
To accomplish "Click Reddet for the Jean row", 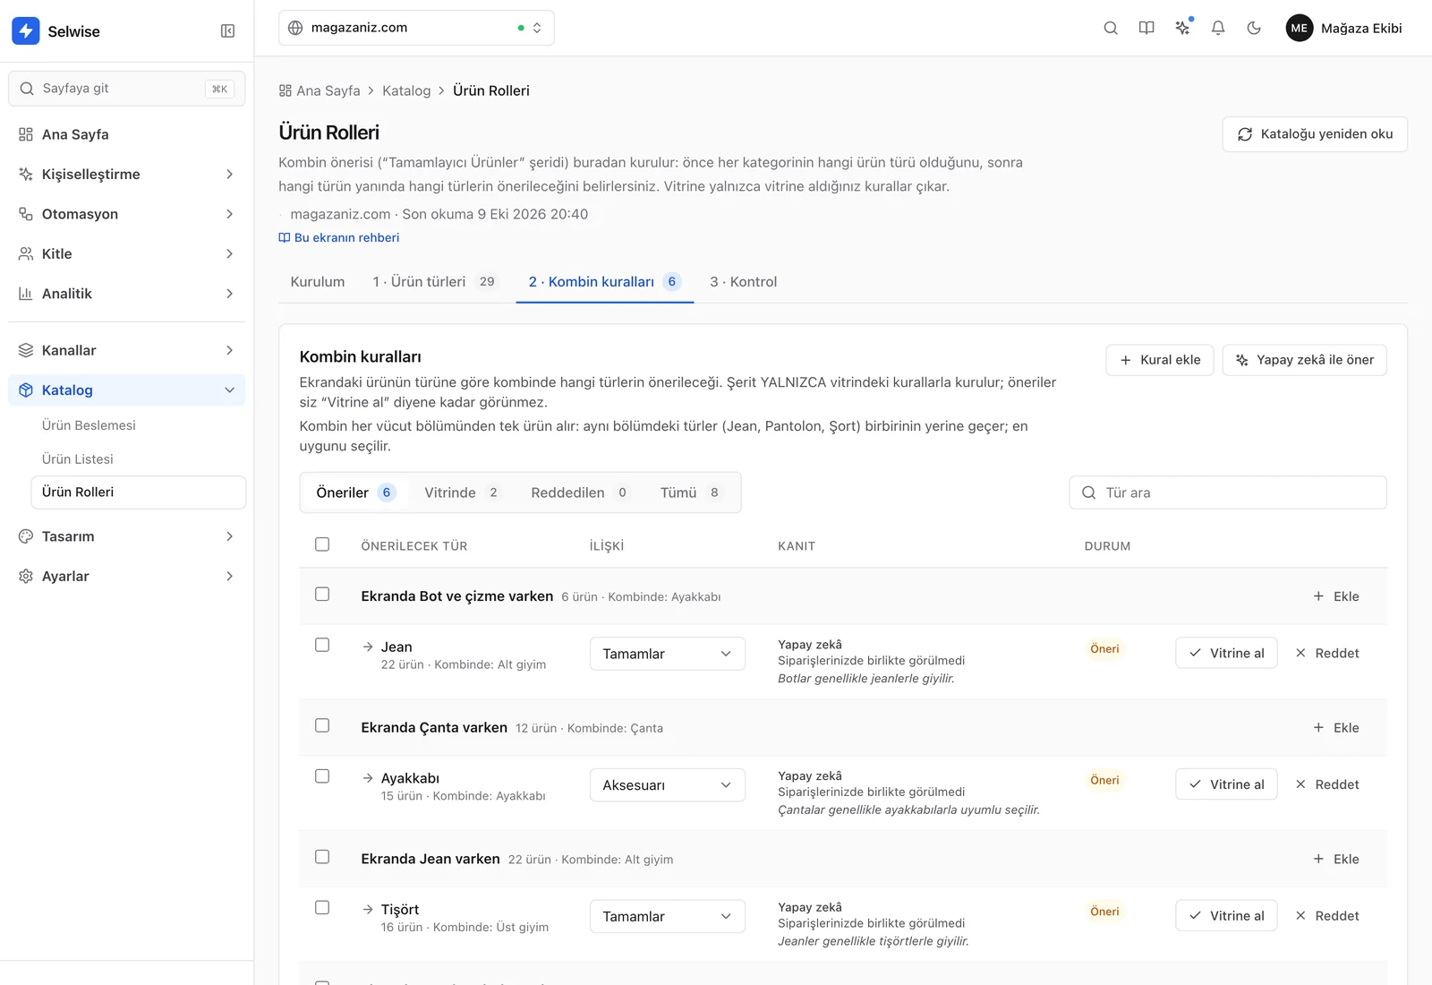I will coord(1327,653).
